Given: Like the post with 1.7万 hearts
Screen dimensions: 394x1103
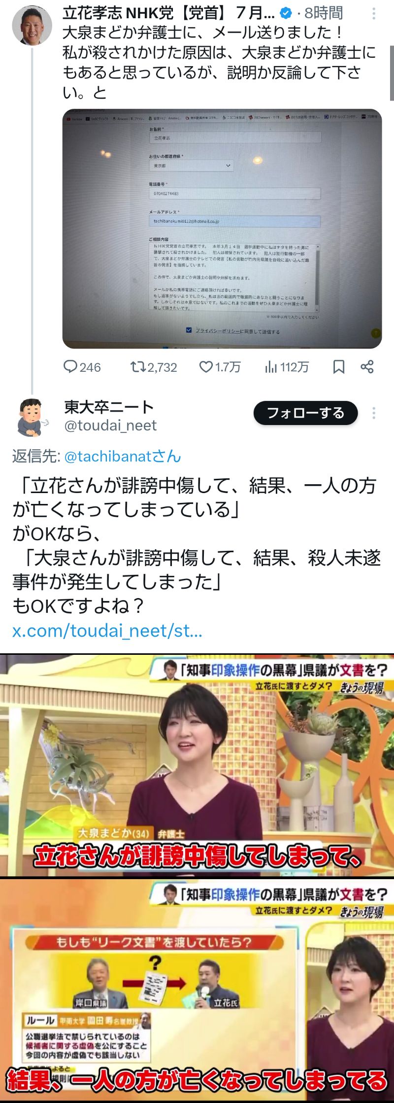Looking at the screenshot, I should (x=205, y=366).
